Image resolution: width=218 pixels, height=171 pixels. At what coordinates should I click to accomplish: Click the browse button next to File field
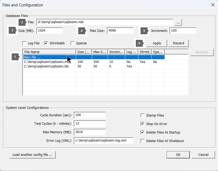pos(178,22)
